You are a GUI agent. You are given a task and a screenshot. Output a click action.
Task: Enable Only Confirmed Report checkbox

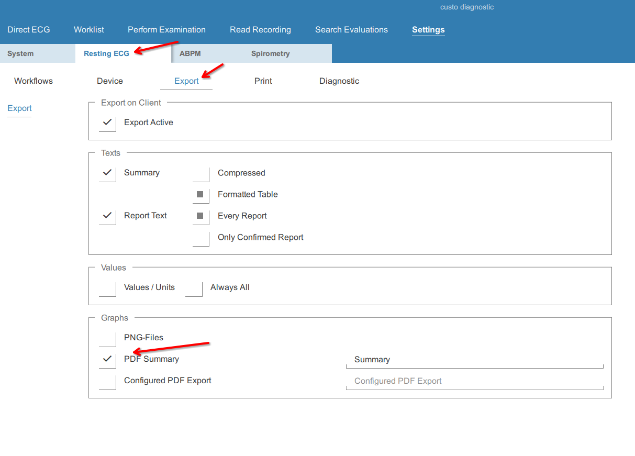click(201, 238)
